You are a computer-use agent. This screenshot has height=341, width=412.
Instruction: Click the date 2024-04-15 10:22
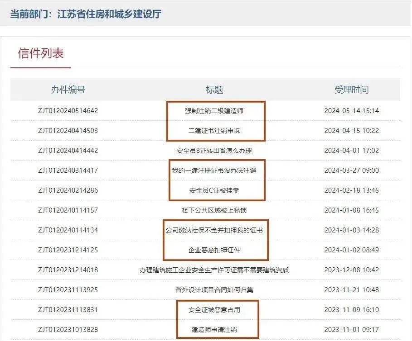click(352, 131)
